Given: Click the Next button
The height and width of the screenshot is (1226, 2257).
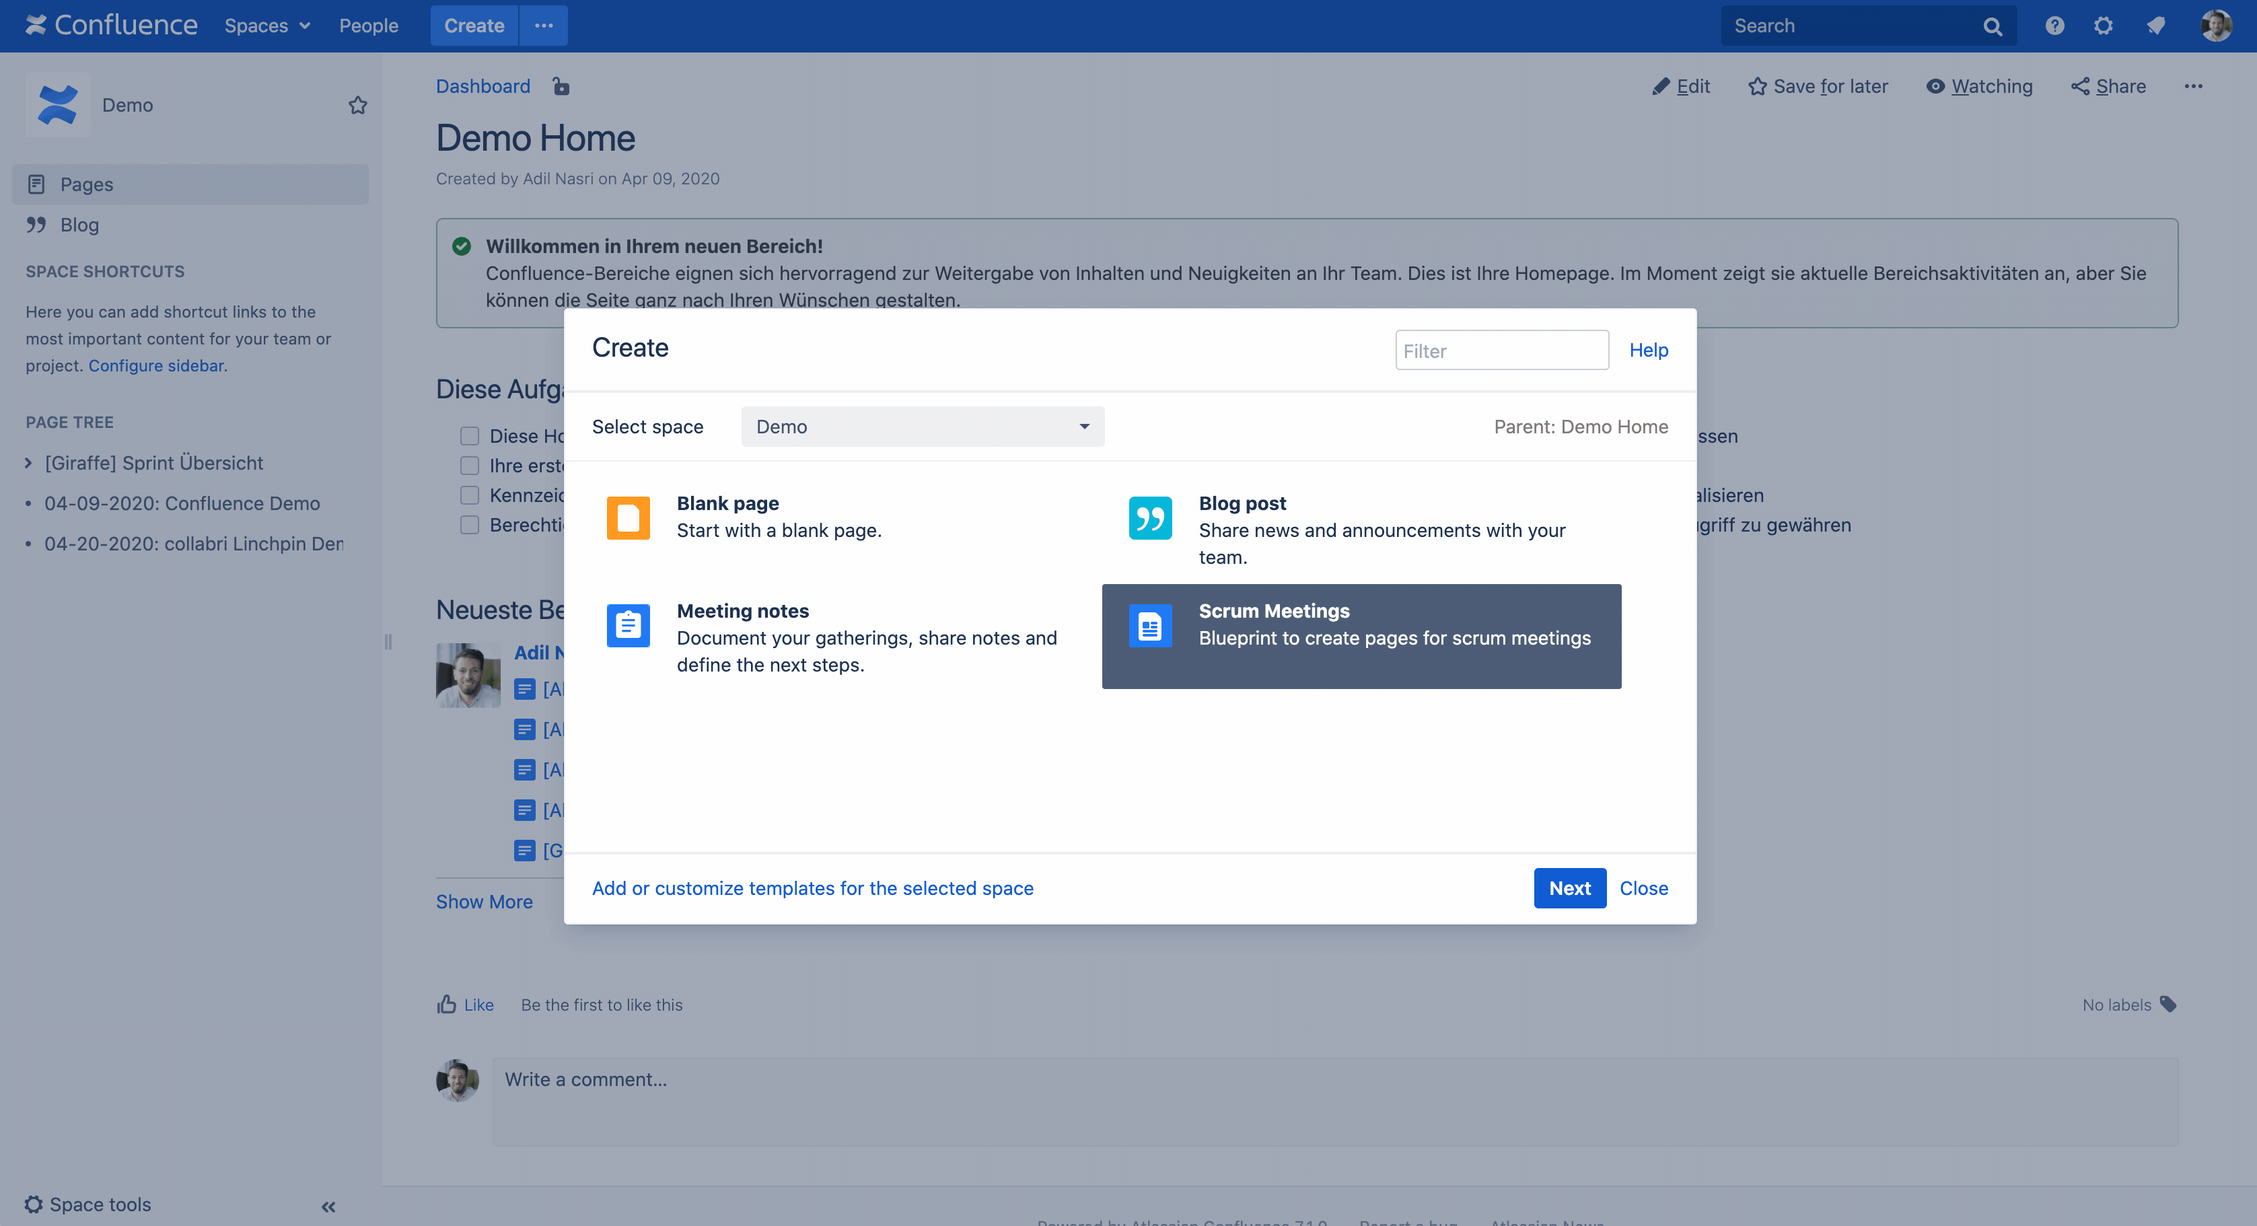Looking at the screenshot, I should point(1570,888).
